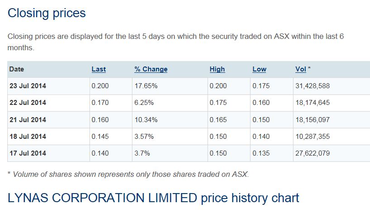Select the 23 Jul 2014 date cell

click(x=28, y=86)
